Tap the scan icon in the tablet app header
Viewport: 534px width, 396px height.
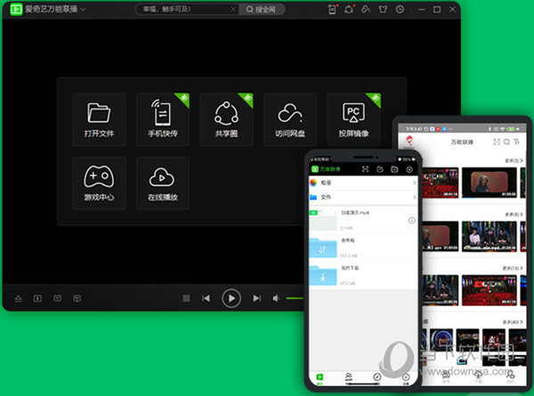pos(497,141)
